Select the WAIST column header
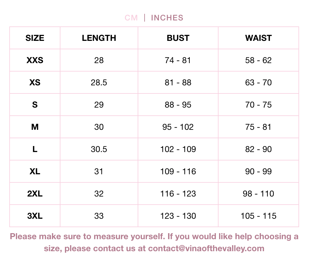The width and height of the screenshot is (309, 259). coord(259,38)
